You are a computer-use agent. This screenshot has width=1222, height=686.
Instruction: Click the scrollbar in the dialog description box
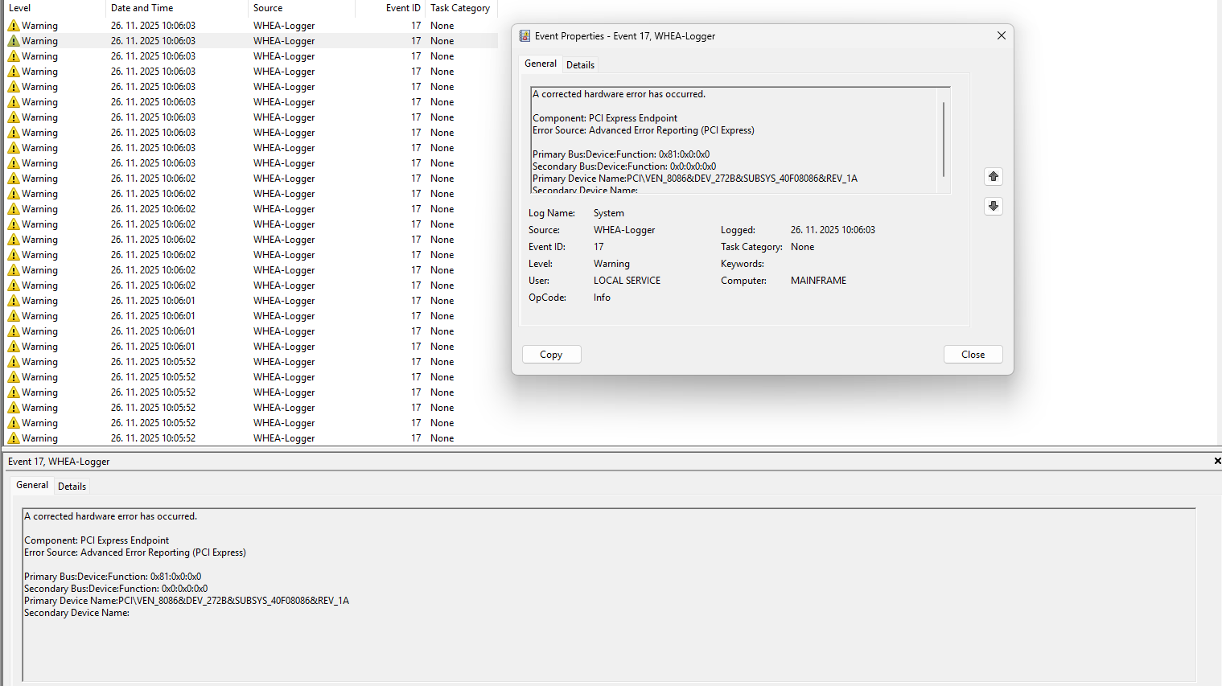(944, 139)
